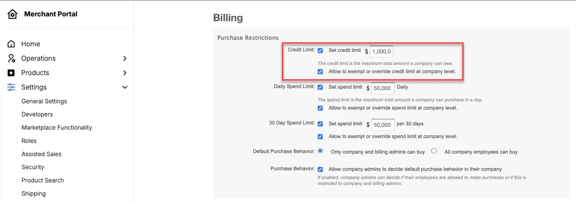Click the Home icon in the sidebar
576x202 pixels.
coord(12,44)
